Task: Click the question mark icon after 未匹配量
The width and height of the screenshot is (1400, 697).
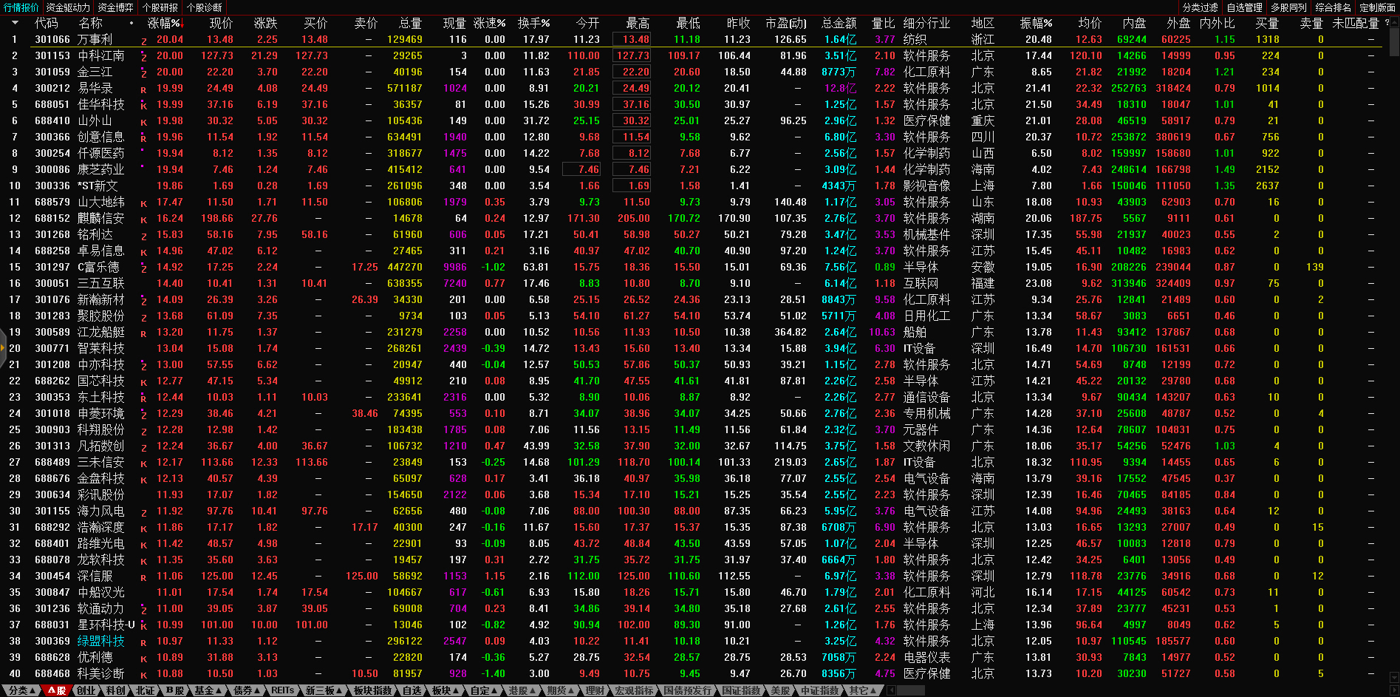Action: [1387, 24]
